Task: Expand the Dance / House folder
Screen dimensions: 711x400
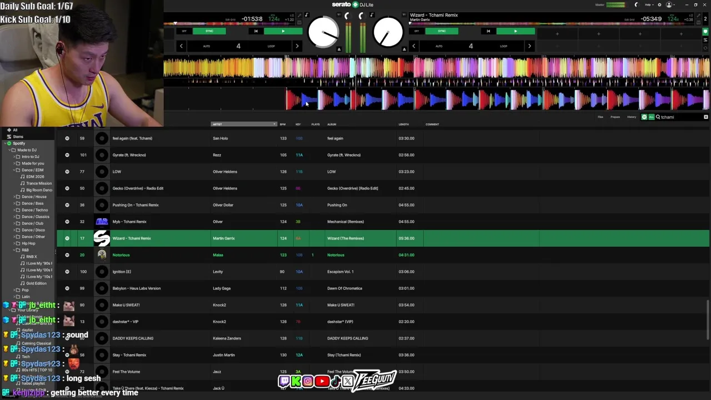Action: pyautogui.click(x=14, y=197)
